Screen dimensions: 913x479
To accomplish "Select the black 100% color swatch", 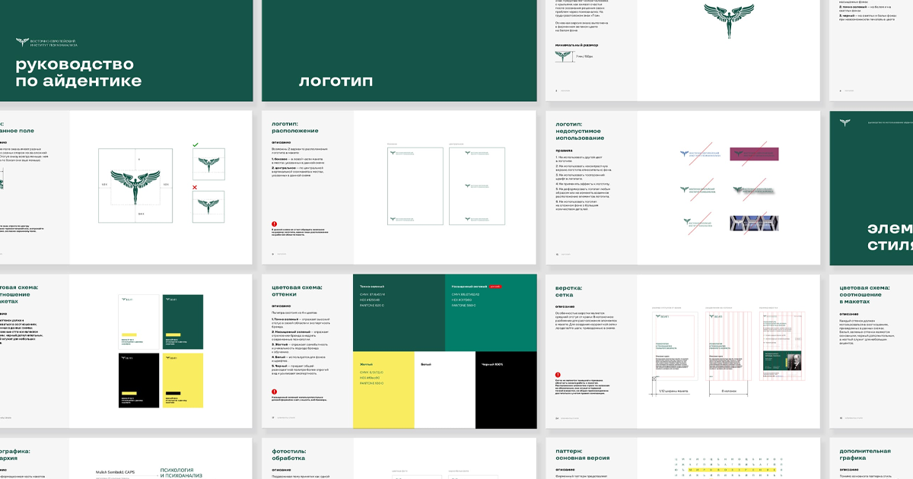I will coord(506,390).
